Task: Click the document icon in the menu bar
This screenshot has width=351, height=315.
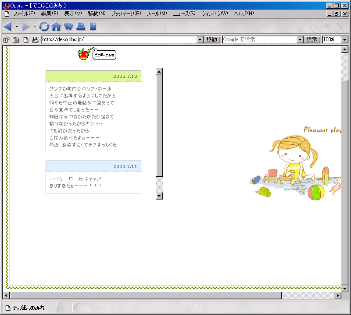Action: (x=7, y=14)
